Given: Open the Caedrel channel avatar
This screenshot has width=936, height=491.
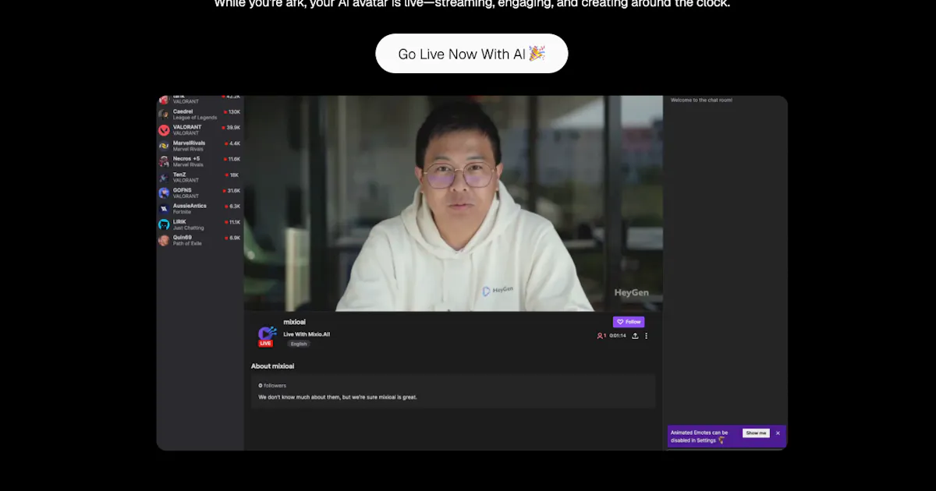Looking at the screenshot, I should tap(164, 115).
